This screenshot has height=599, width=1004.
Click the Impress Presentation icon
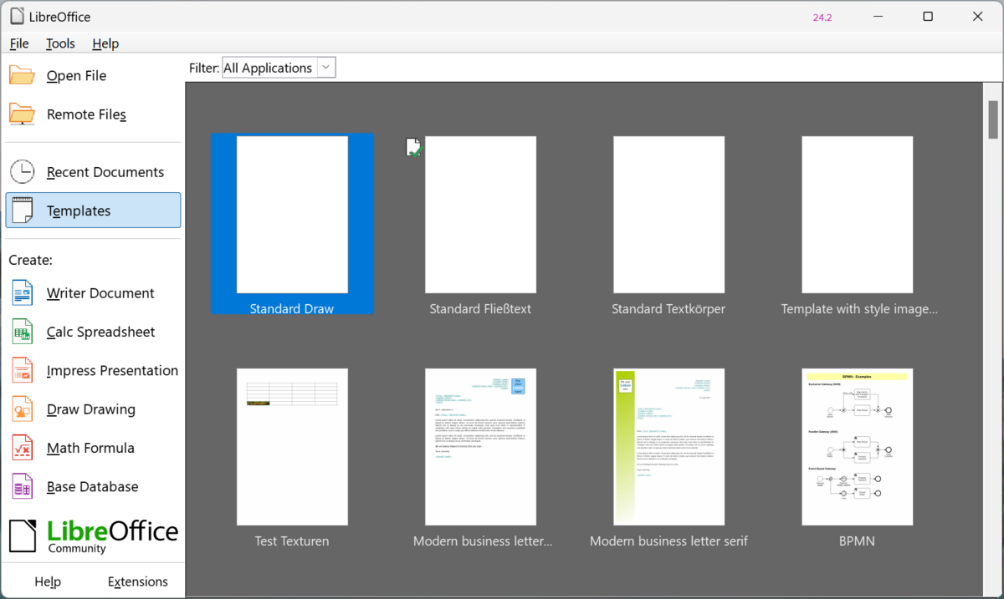tap(22, 371)
